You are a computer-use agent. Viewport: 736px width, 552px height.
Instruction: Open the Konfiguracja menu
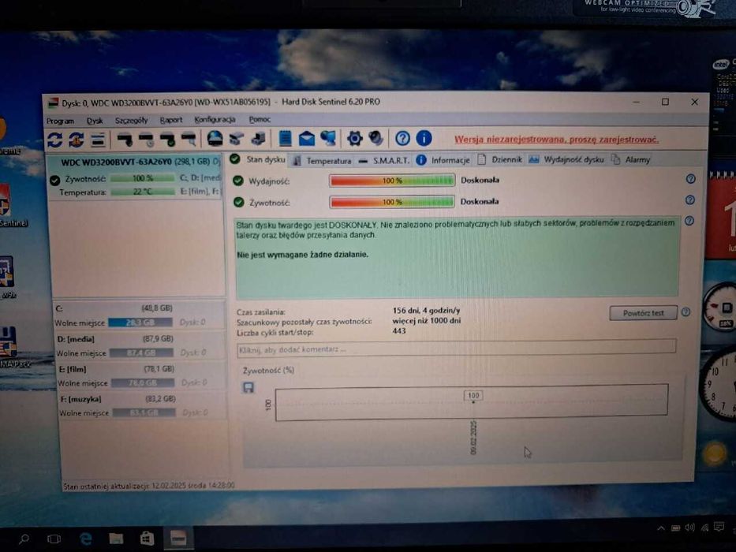[x=215, y=119]
